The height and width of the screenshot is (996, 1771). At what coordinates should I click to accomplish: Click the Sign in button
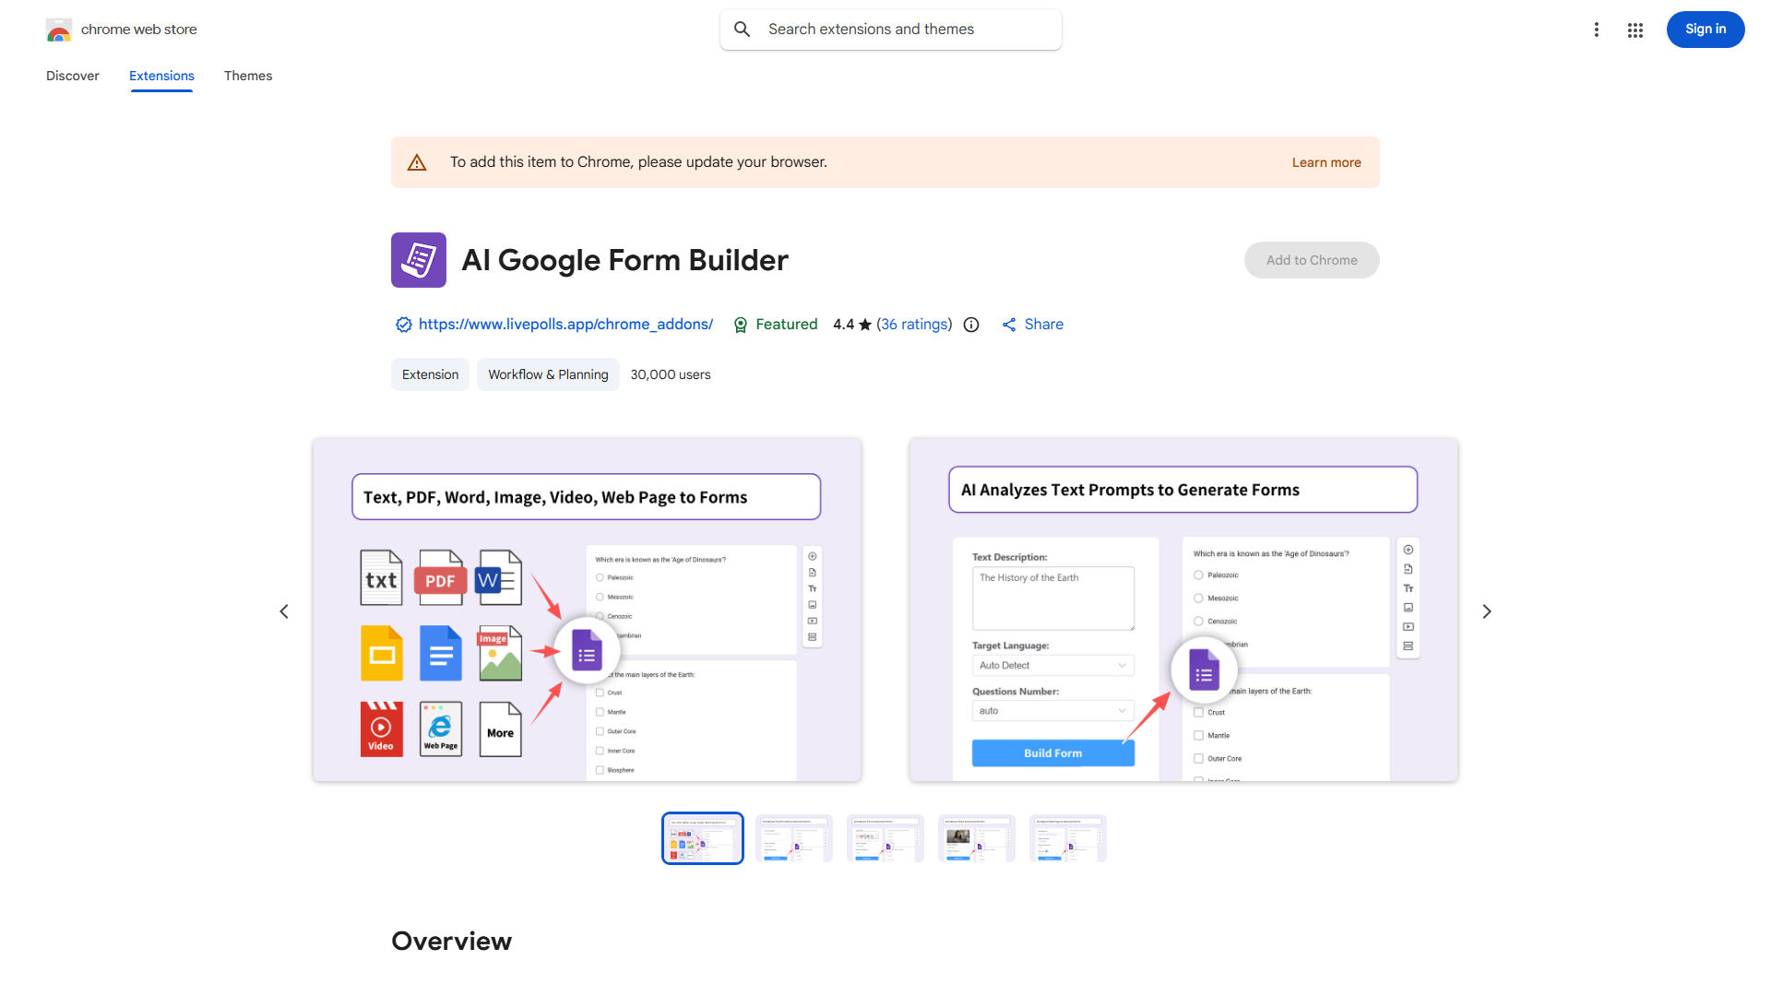(x=1705, y=29)
